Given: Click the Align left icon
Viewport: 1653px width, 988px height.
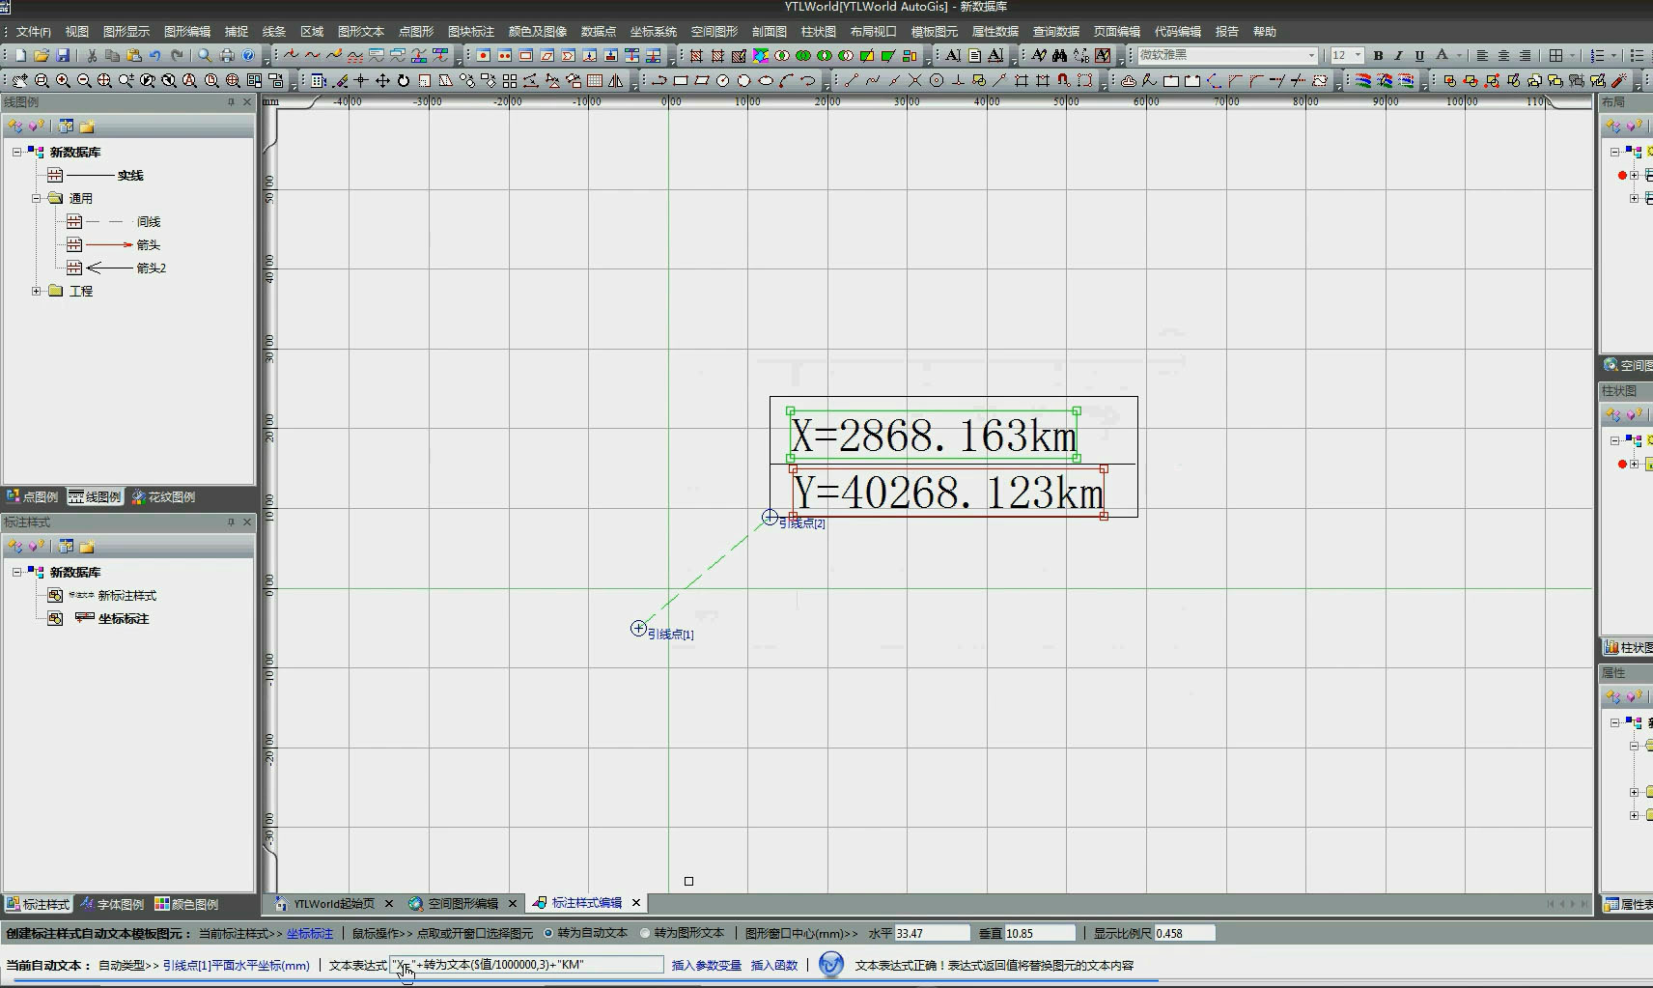Looking at the screenshot, I should 1482,56.
